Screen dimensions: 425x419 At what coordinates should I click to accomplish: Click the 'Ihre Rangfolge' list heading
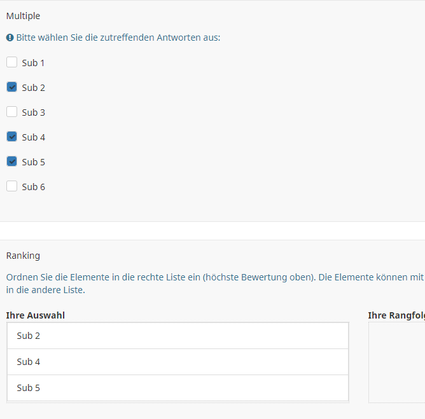point(396,315)
